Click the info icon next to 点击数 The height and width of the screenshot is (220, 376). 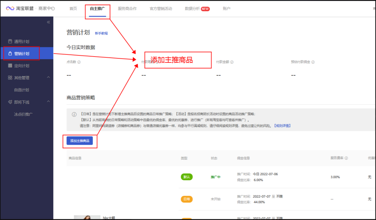79,62
